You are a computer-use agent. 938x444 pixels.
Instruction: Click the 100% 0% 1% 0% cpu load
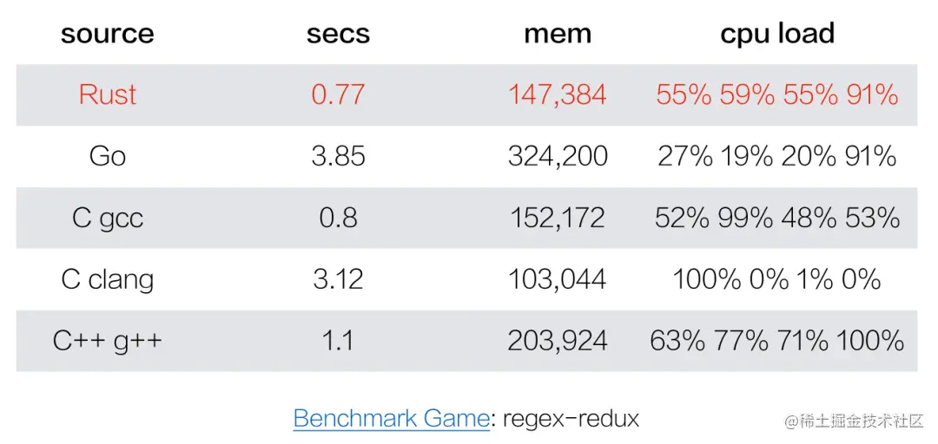(x=777, y=279)
